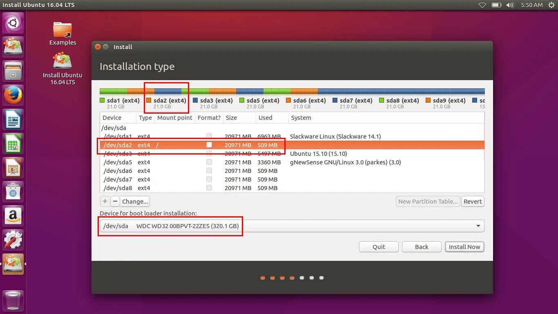Go Back to the previous step
The height and width of the screenshot is (314, 558).
click(422, 247)
